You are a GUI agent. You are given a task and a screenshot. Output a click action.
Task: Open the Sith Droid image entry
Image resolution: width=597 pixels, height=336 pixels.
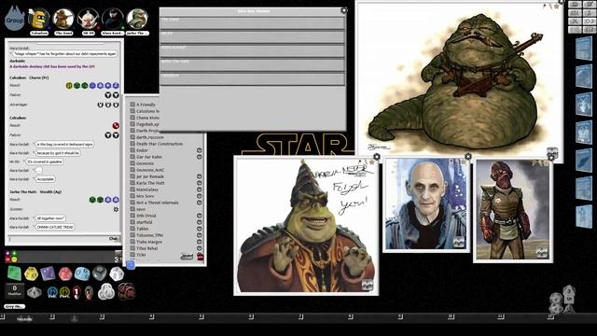pyautogui.click(x=146, y=216)
